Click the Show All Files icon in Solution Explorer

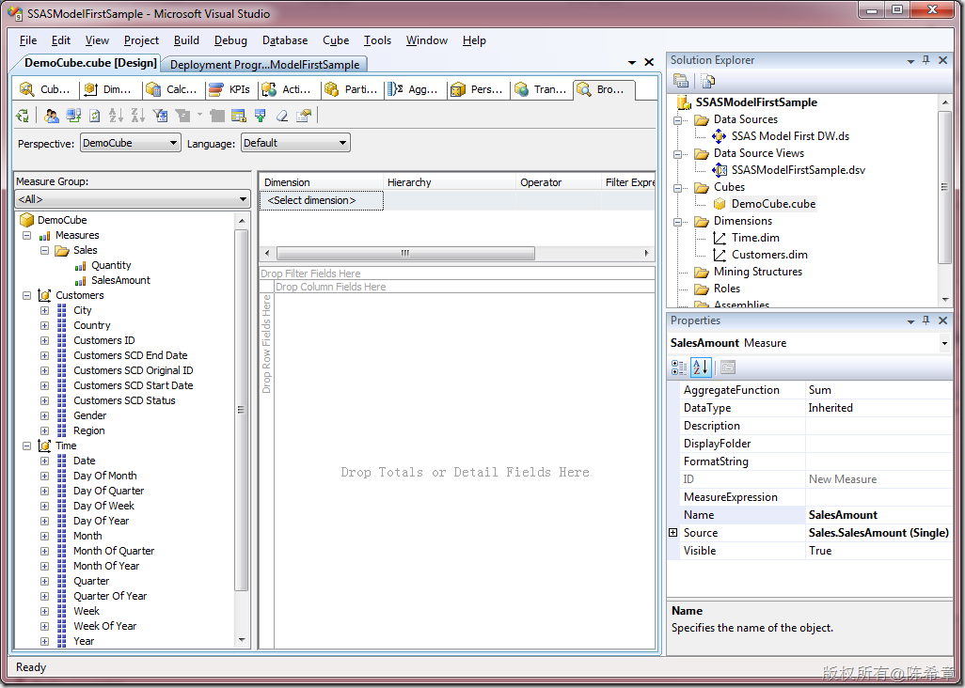point(708,81)
